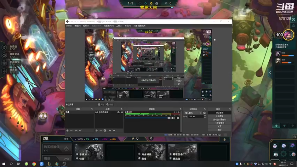Viewport: 297px width, 167px height.
Task: Mute desktop audio with the speaker icon
Action: [x=173, y=118]
